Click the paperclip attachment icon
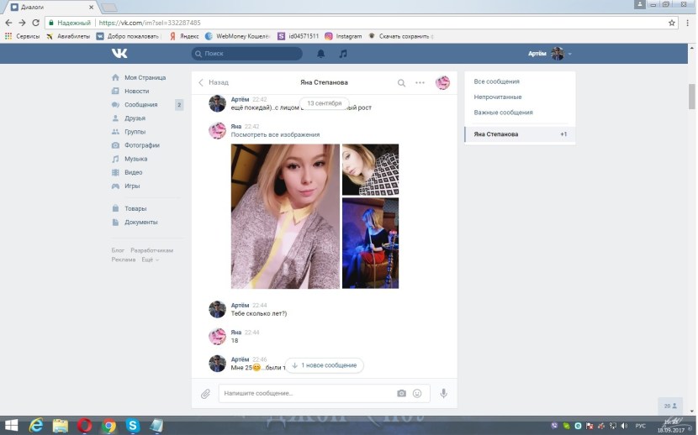 pos(205,393)
